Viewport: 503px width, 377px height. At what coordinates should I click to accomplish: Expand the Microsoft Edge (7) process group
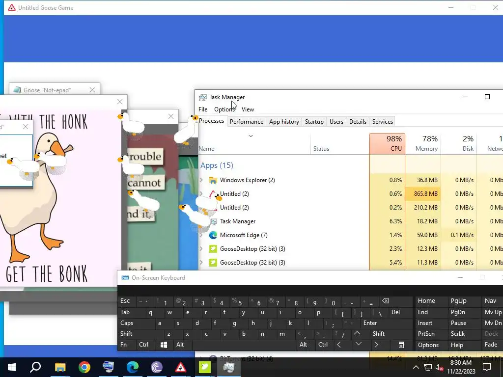(201, 235)
